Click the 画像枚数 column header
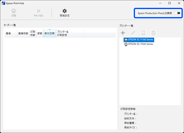 tap(23, 33)
